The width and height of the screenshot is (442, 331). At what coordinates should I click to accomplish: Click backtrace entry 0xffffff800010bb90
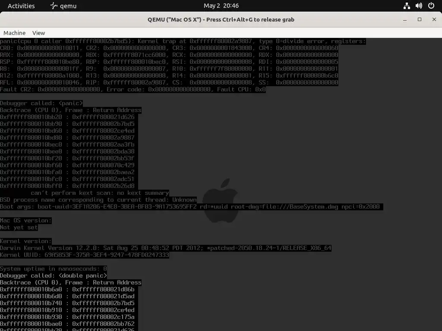pyautogui.click(x=67, y=124)
